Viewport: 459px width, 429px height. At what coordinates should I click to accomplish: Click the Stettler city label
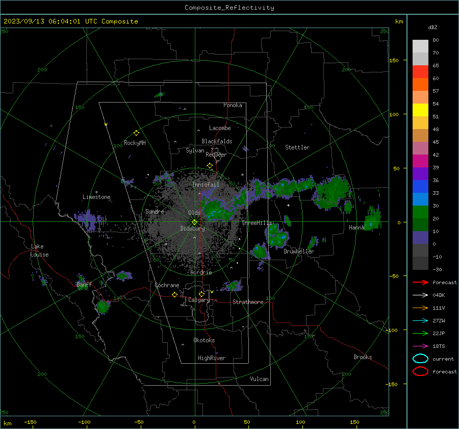297,147
